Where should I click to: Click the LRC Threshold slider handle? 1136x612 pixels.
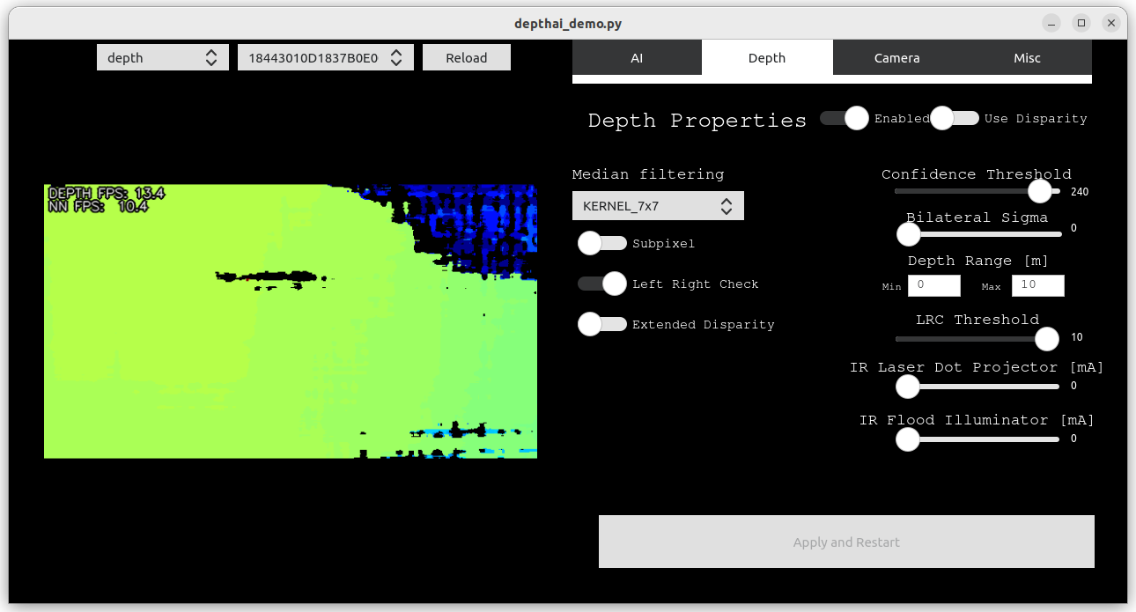tap(1047, 338)
